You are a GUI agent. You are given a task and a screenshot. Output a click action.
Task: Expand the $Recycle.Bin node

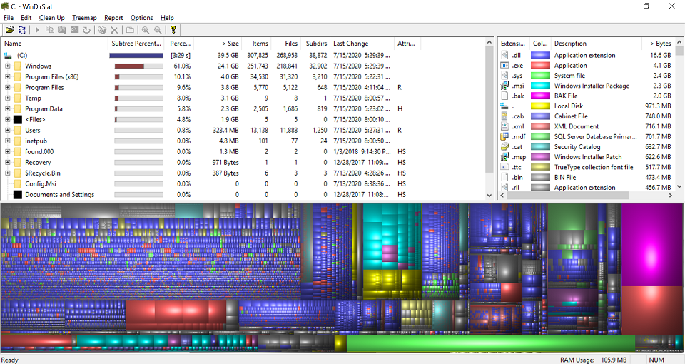[x=7, y=173]
